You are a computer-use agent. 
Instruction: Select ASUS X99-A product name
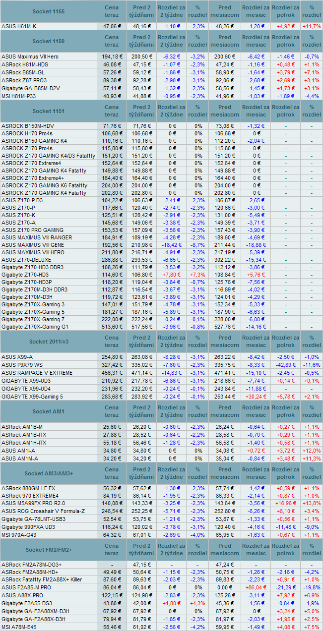pyautogui.click(x=17, y=357)
